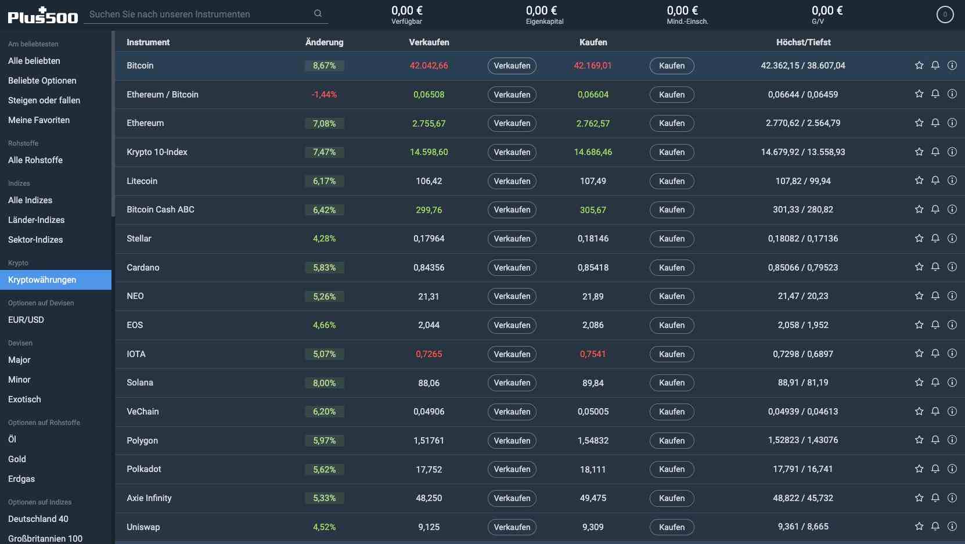965x544 pixels.
Task: Open Major currencies category
Action: point(19,360)
